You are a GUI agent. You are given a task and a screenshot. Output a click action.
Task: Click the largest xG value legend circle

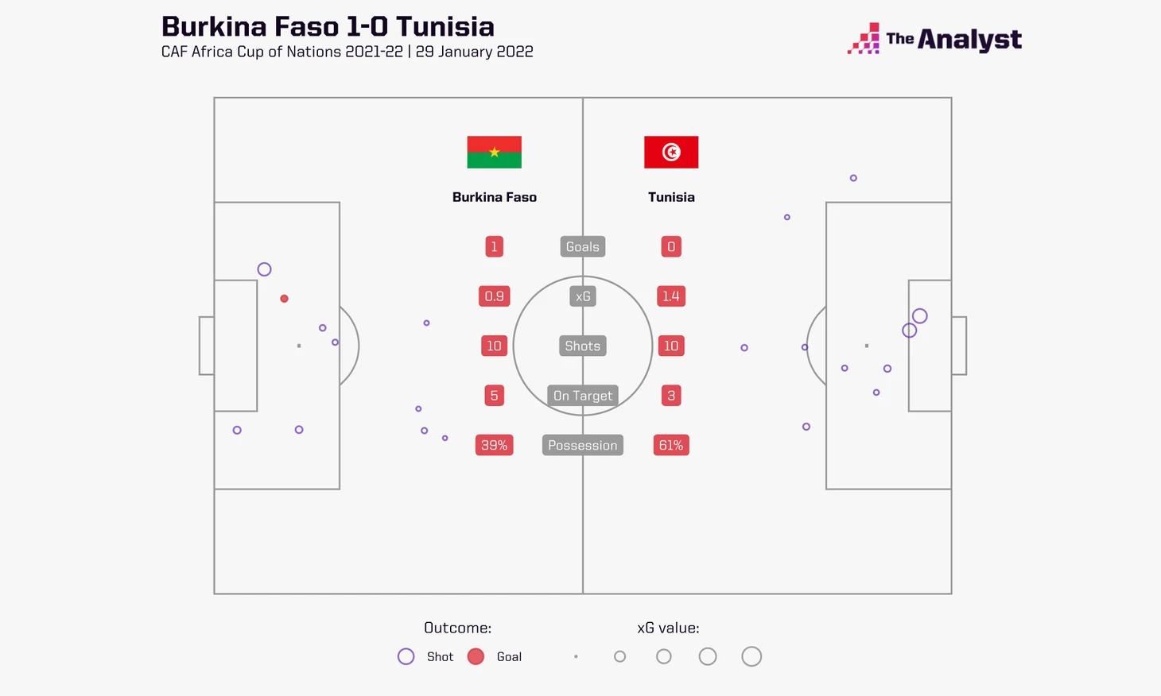pos(751,656)
